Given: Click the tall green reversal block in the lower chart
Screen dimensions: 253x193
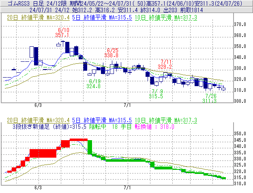Looking at the screenshot, I should [x=90, y=147].
